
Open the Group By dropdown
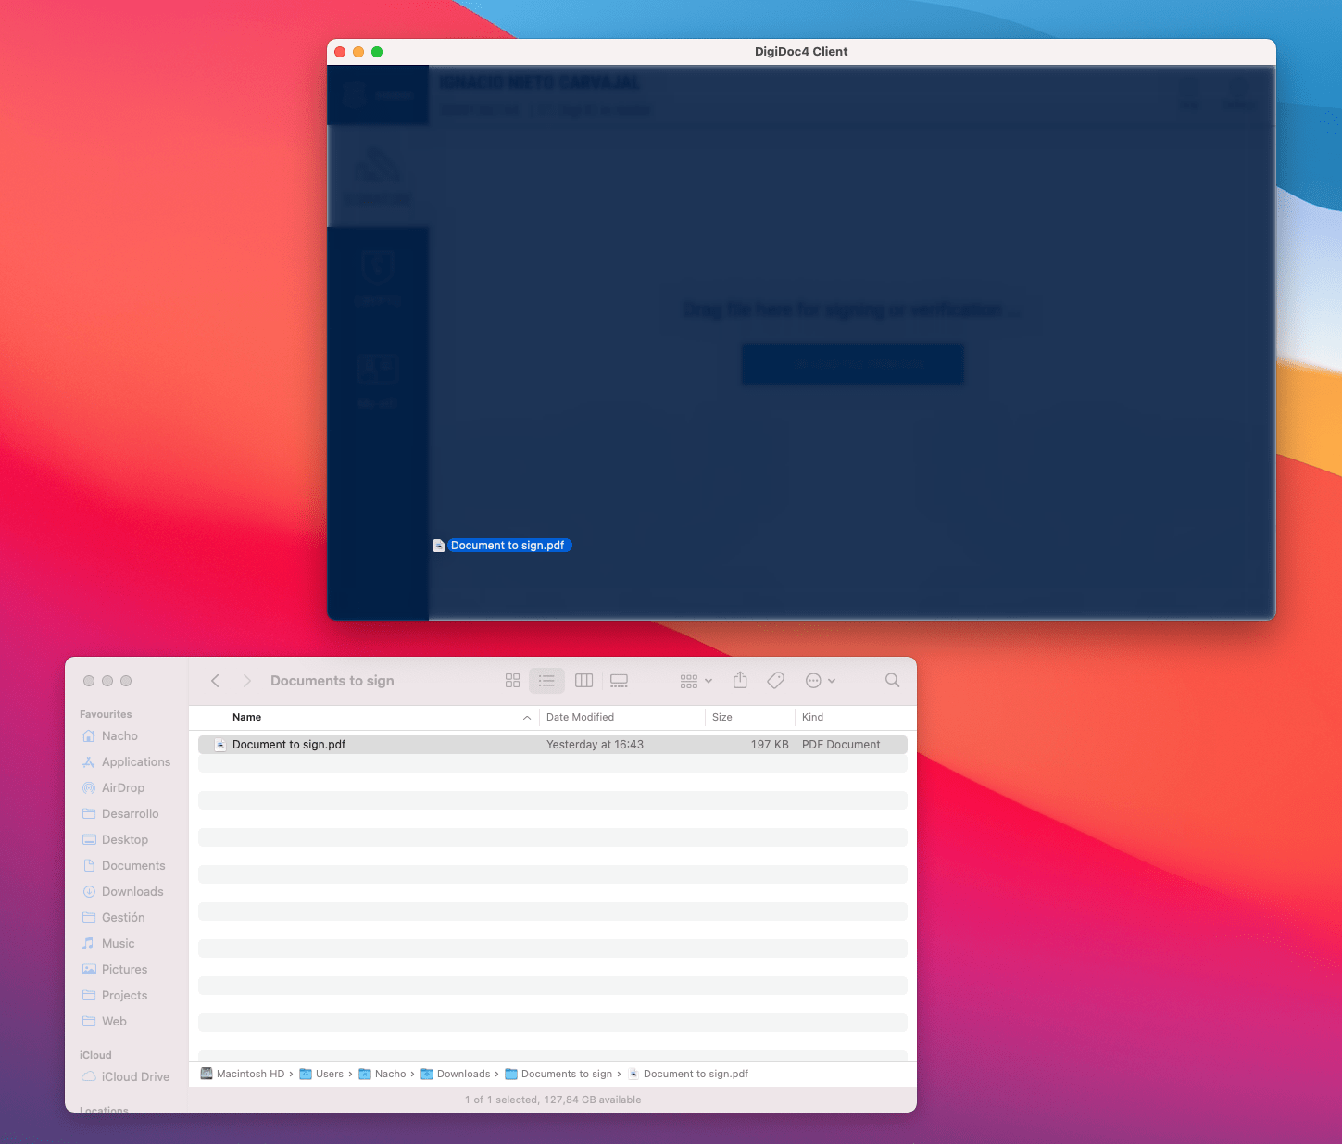[x=696, y=681]
